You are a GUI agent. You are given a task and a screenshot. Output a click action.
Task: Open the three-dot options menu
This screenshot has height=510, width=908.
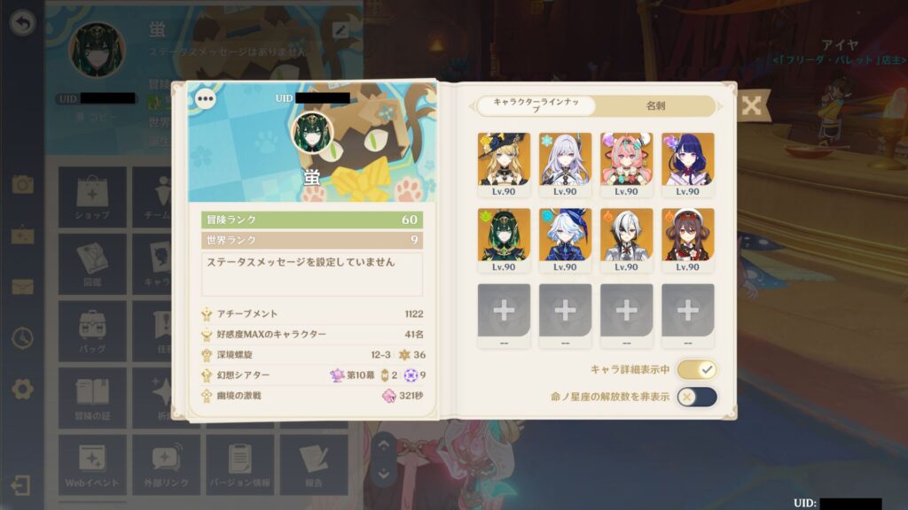pos(205,99)
